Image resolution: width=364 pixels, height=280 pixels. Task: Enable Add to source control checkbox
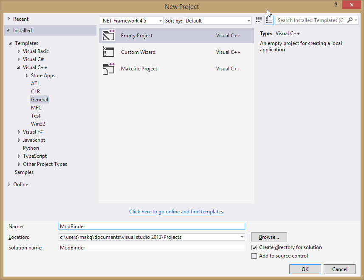(x=254, y=256)
